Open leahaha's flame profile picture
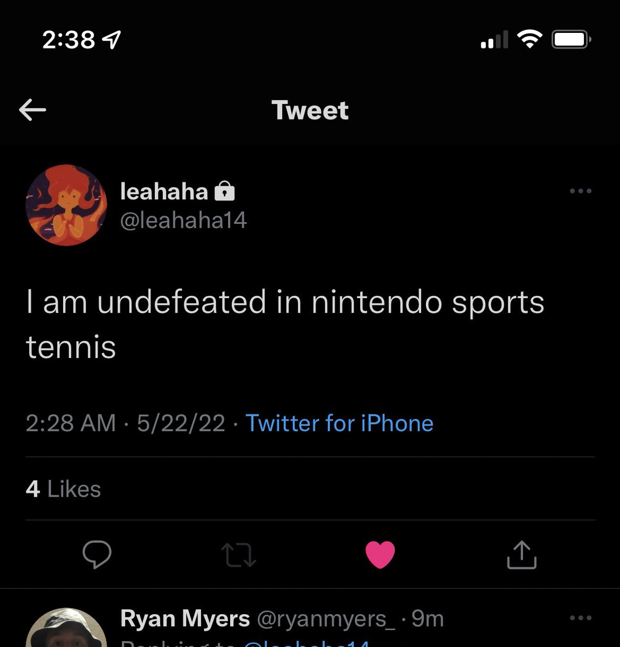The height and width of the screenshot is (647, 620). point(66,205)
